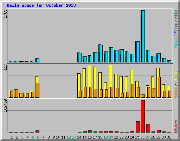This screenshot has width=180, height=141.
Task: Click the green day 12 label
Action: point(69,137)
